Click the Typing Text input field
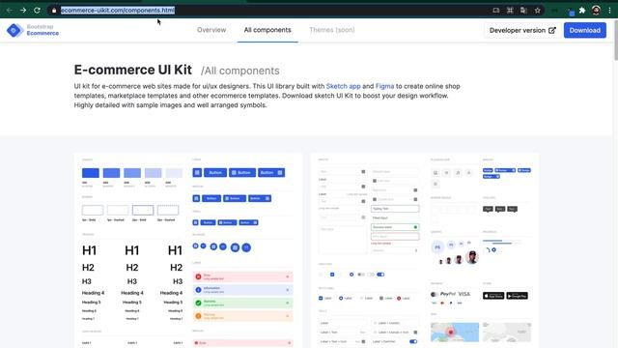The width and height of the screenshot is (618, 348). pos(395,209)
